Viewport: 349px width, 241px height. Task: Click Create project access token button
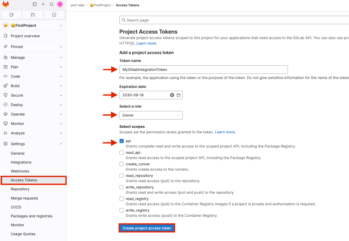147,228
